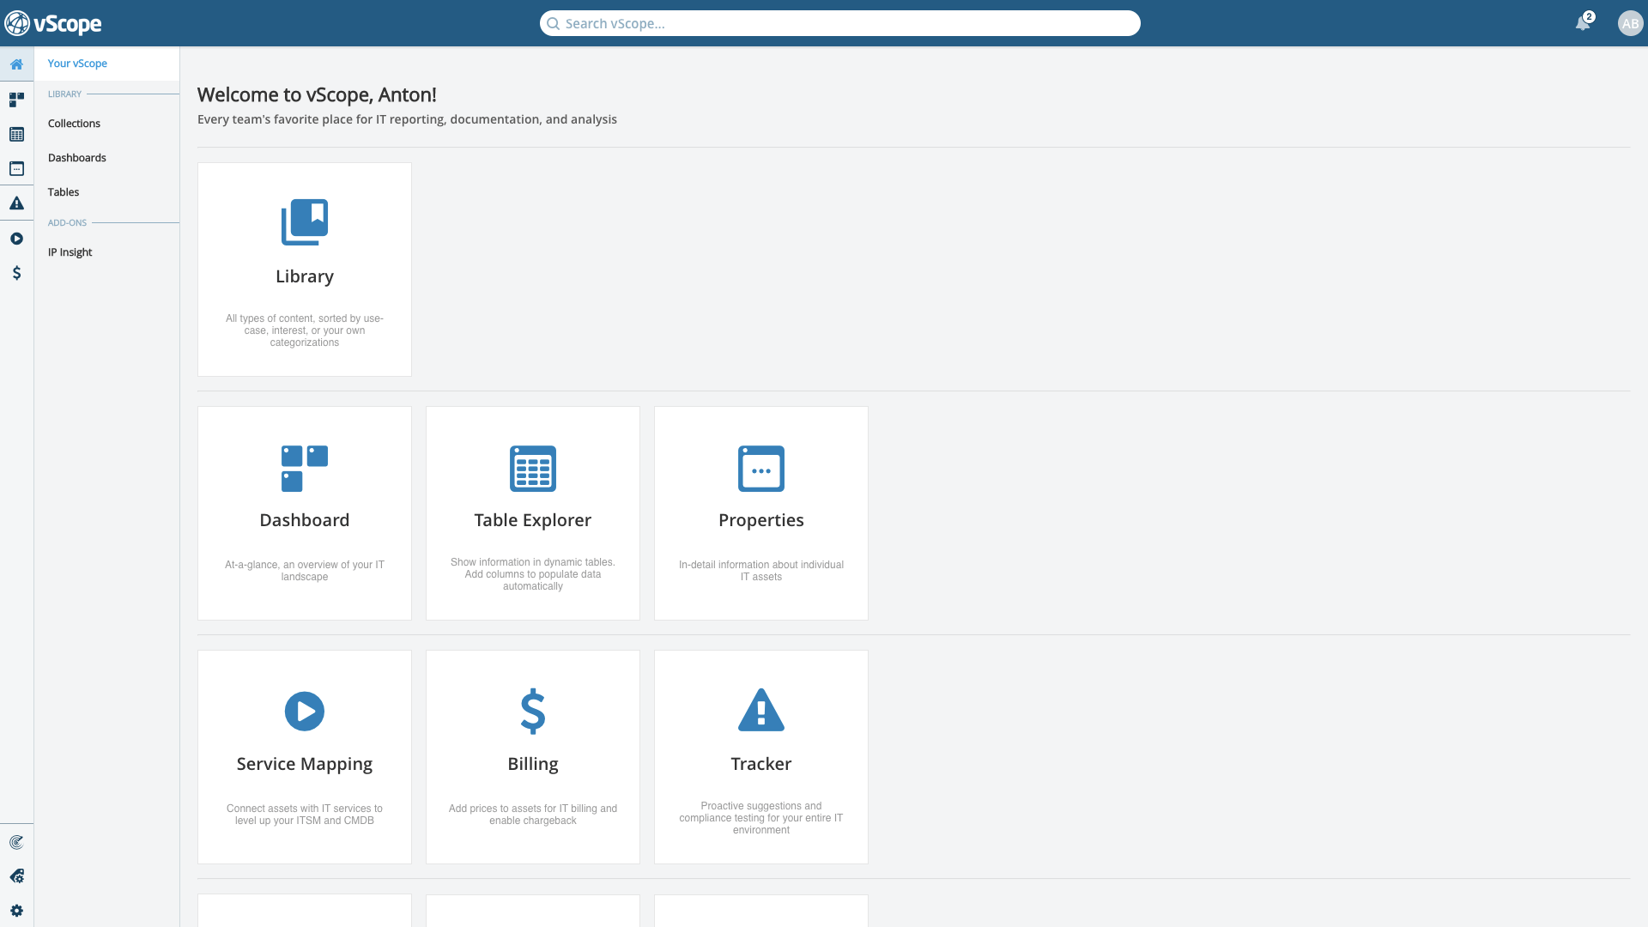Focus the Search vScope input field
Image resolution: width=1648 pixels, height=927 pixels.
pyautogui.click(x=840, y=23)
